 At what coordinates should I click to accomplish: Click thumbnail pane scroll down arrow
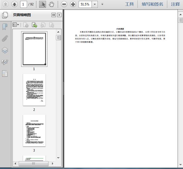58,158
